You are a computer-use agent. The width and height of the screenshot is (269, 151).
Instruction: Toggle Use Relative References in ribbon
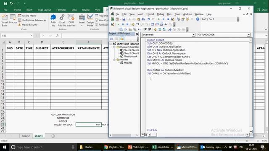point(32,20)
